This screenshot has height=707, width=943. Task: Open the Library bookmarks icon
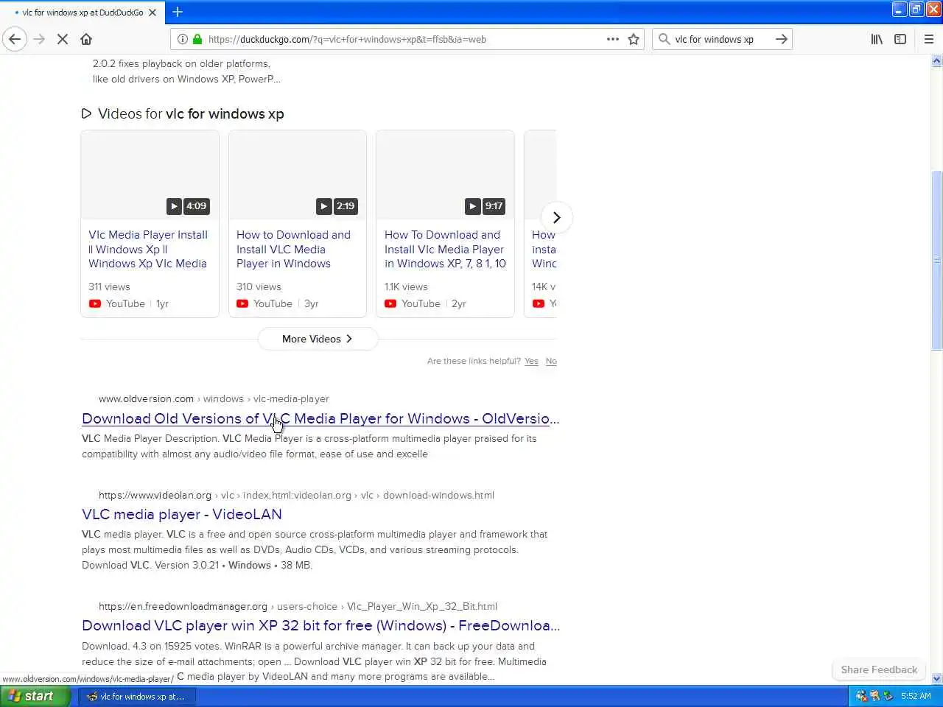coord(877,39)
